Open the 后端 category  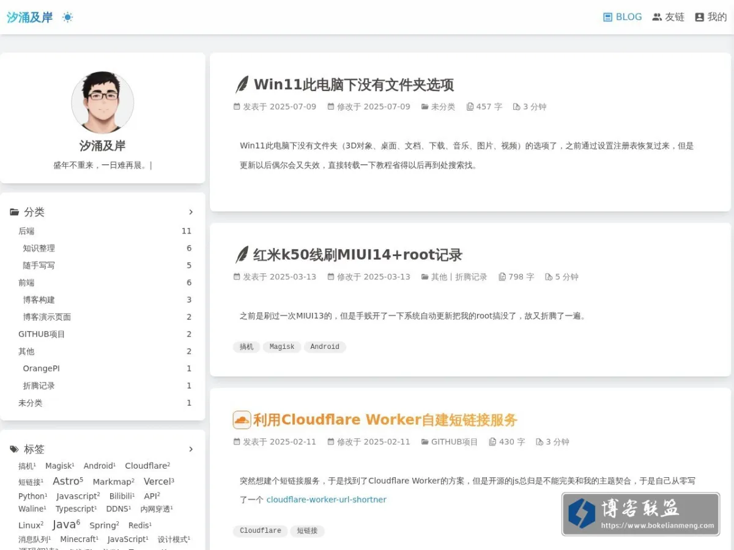tap(26, 231)
